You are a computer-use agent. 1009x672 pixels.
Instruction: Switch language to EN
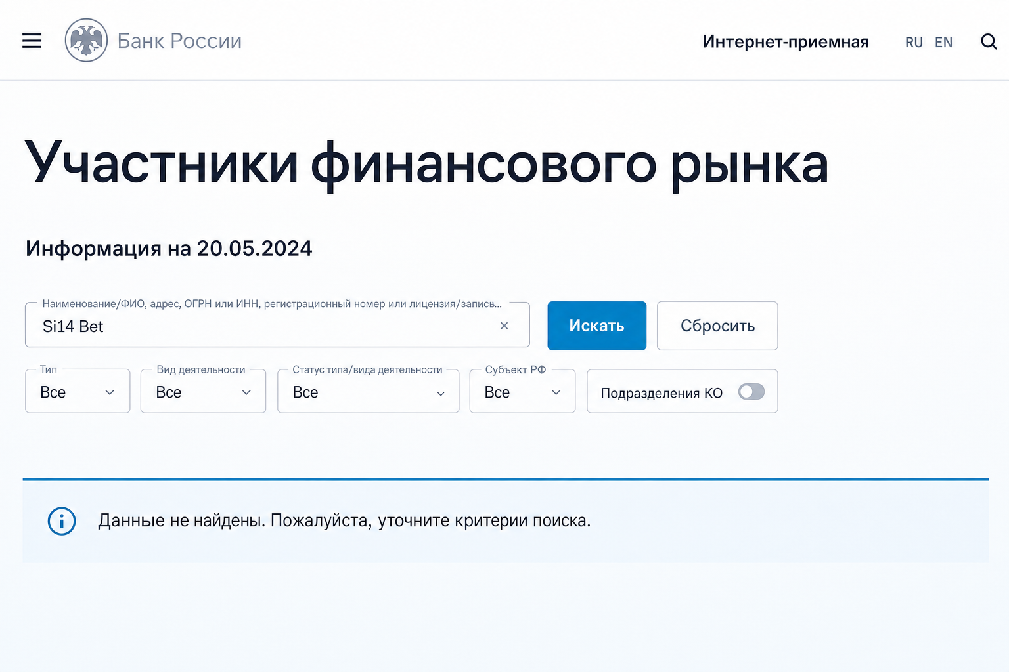point(943,43)
